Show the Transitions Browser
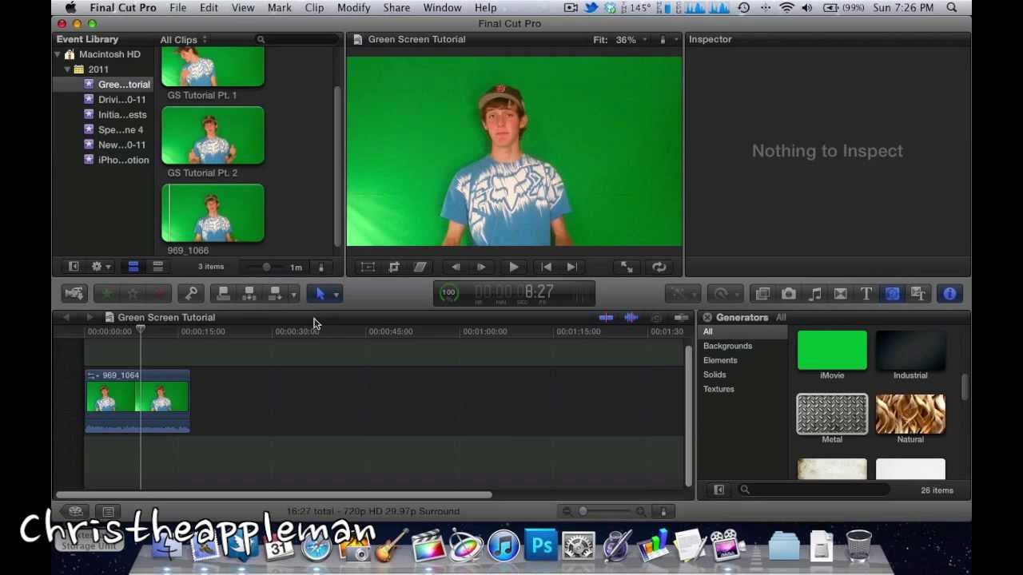The height and width of the screenshot is (575, 1023). pos(840,294)
